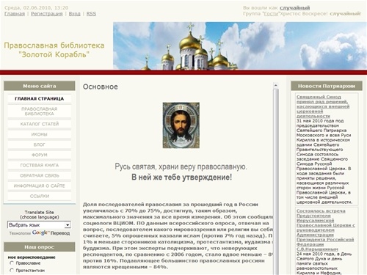
Task: Click the Меню сайта panel header
Action: [x=40, y=86]
